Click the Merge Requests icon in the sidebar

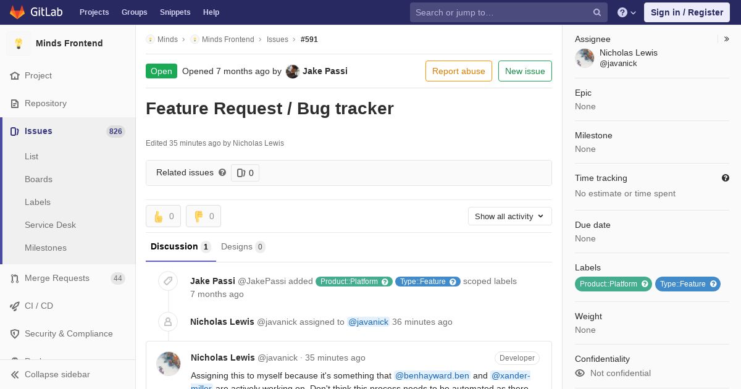tap(15, 278)
